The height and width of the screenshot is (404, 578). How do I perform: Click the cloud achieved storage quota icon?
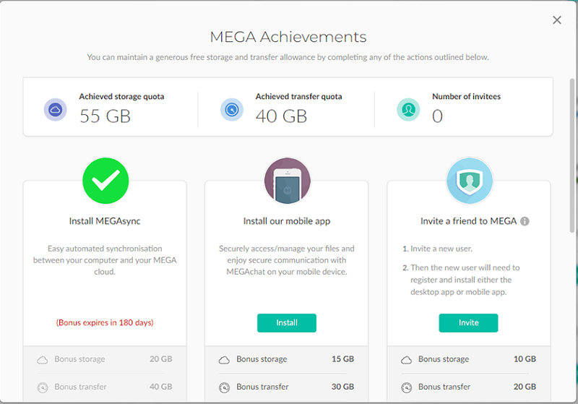pyautogui.click(x=56, y=109)
